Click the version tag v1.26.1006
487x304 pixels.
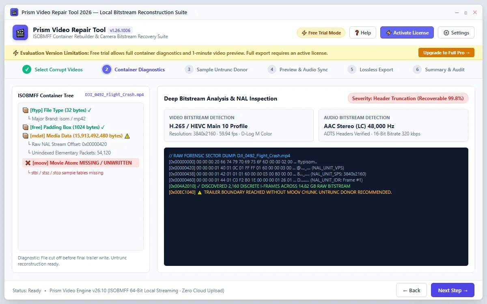point(121,30)
